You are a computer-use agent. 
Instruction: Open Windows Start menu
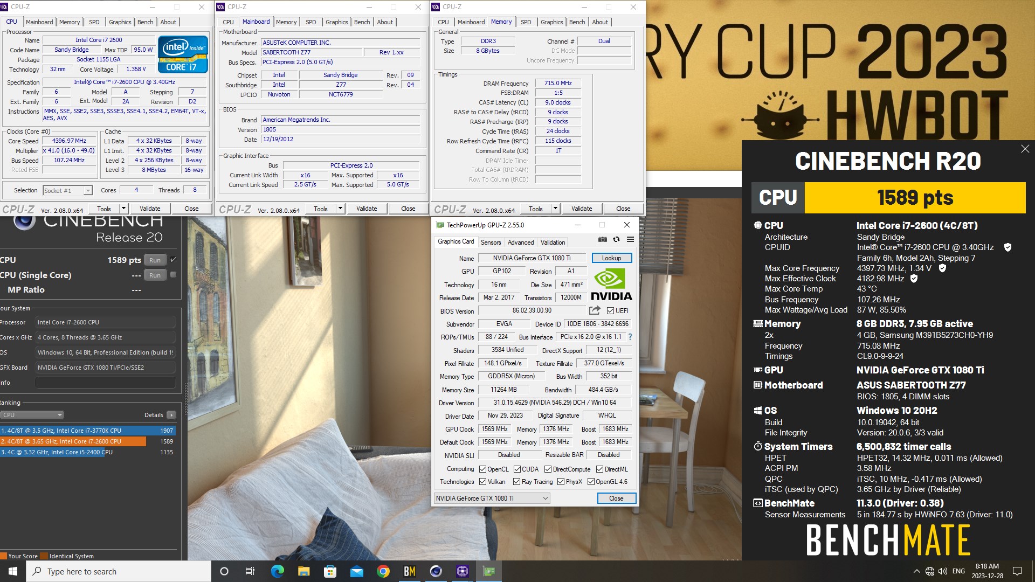pos(13,571)
